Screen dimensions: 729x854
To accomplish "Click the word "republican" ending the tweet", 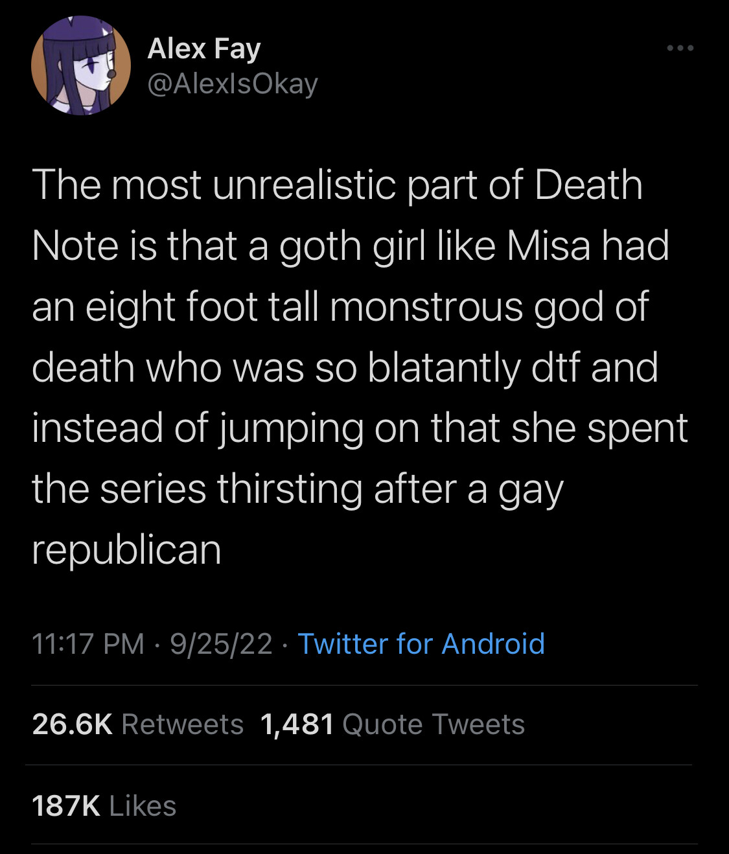I will pos(126,549).
